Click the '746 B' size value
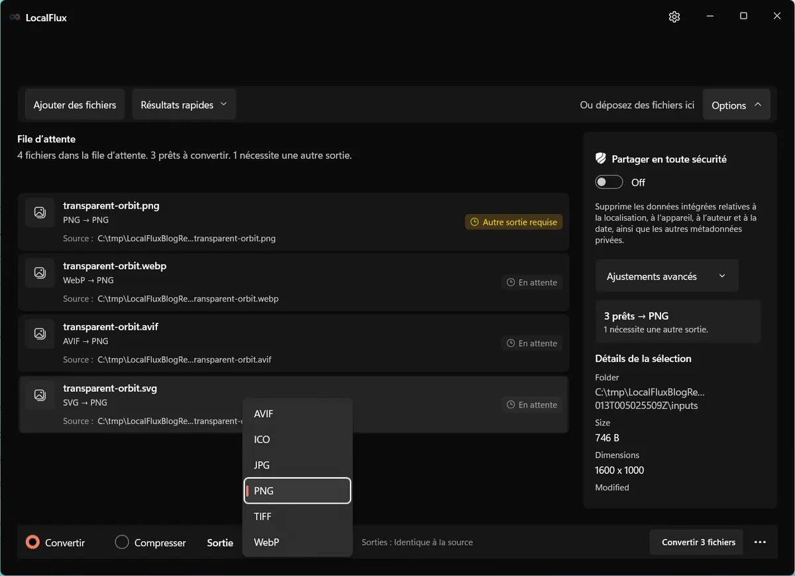 [608, 437]
